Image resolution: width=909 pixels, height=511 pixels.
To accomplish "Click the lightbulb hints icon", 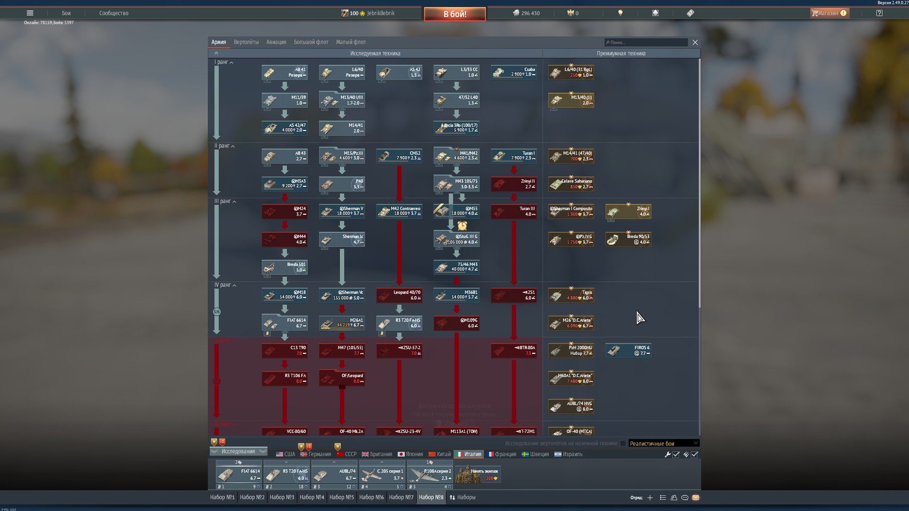I will pos(620,13).
